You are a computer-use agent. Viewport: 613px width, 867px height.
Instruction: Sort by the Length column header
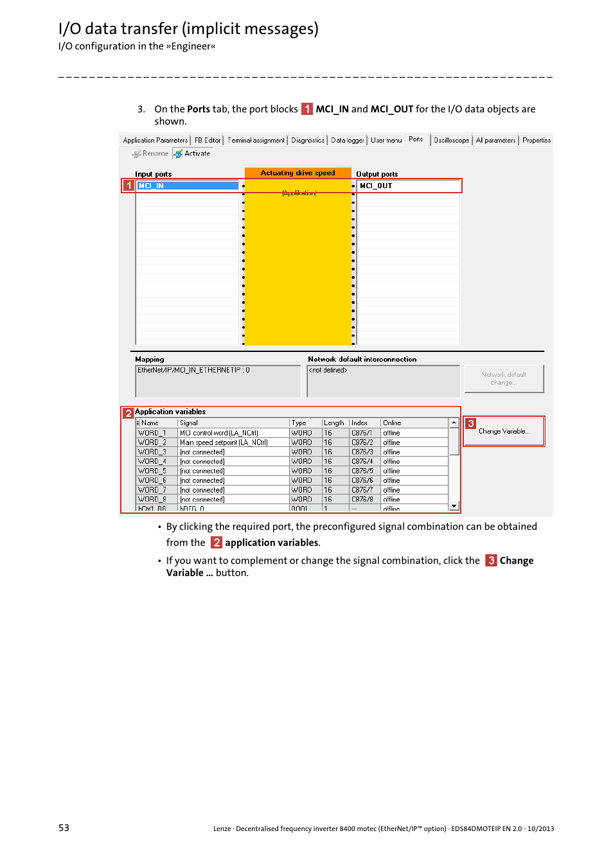tap(335, 423)
